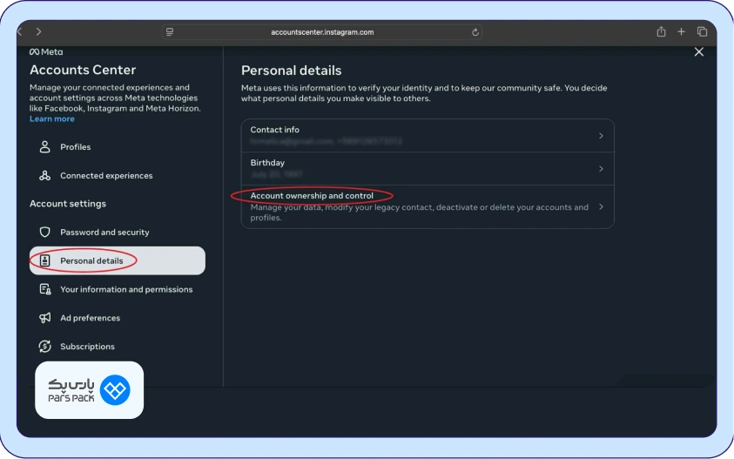Click the Your information and permissions icon

coord(45,289)
